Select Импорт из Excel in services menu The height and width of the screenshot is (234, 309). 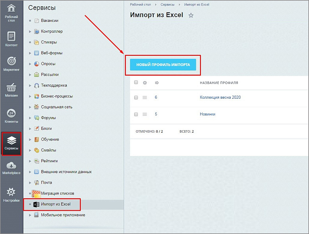(x=55, y=204)
